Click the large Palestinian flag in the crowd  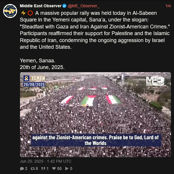click(89, 101)
